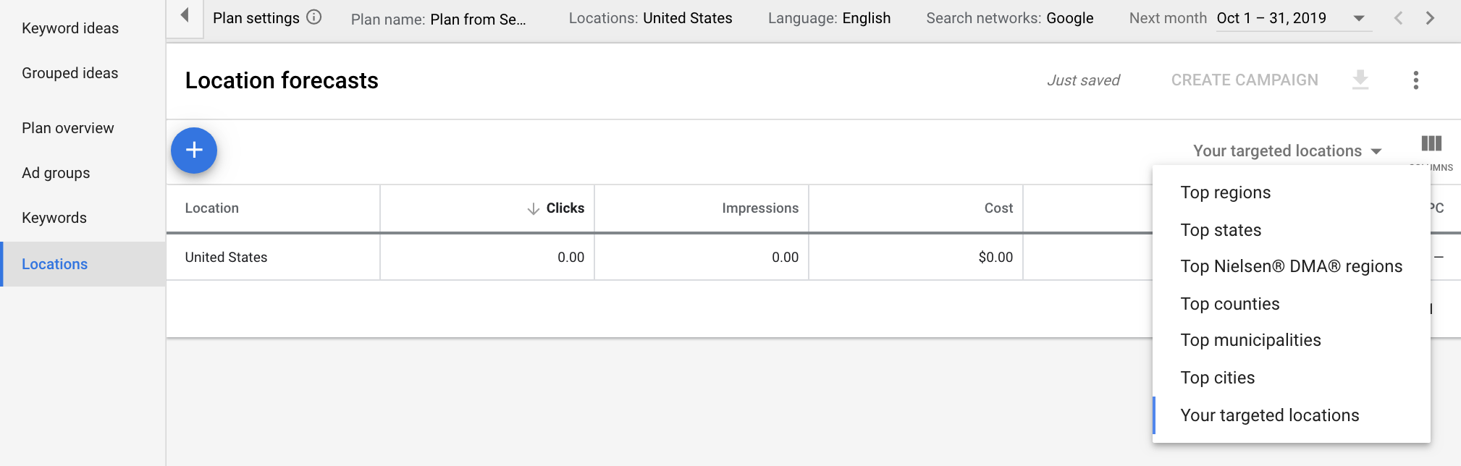Go to Ad groups section

(56, 173)
